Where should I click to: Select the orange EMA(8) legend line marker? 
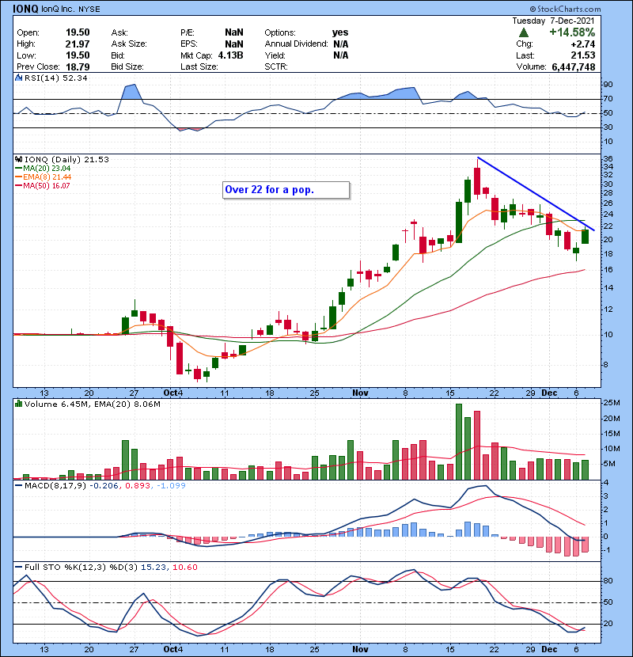tap(18, 177)
